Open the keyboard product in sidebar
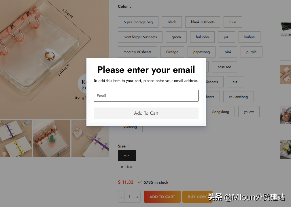The width and height of the screenshot is (291, 207). (286, 29)
